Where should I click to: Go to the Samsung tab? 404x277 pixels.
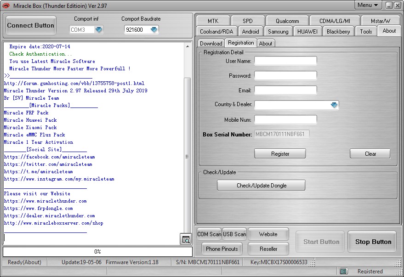278,31
